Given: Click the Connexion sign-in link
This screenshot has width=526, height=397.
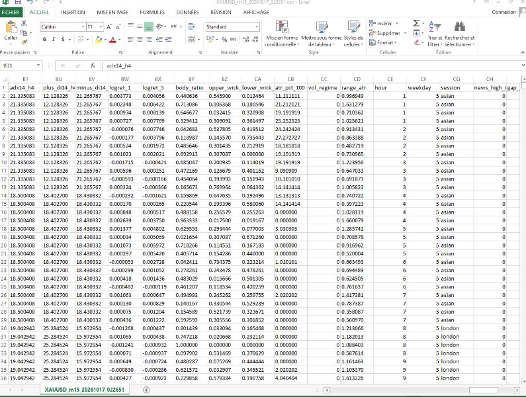Looking at the screenshot, I should click(x=504, y=12).
